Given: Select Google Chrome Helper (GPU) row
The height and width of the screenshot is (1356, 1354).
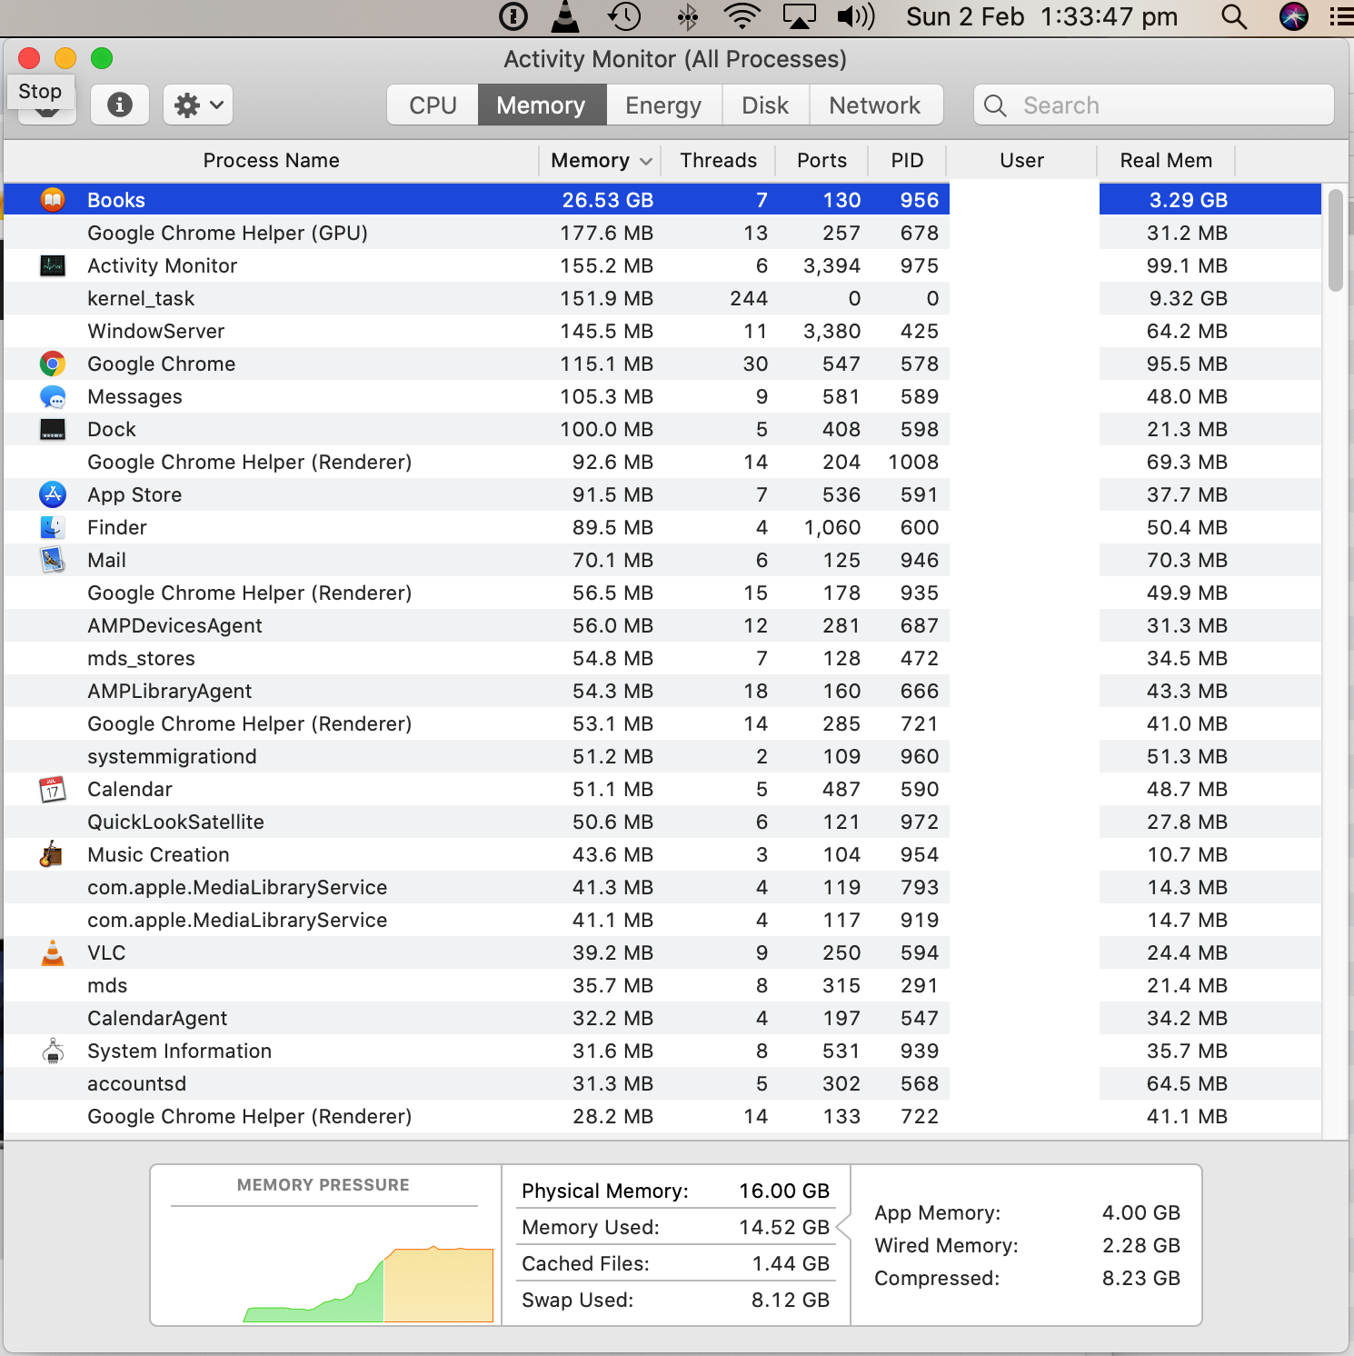Looking at the screenshot, I should [662, 233].
